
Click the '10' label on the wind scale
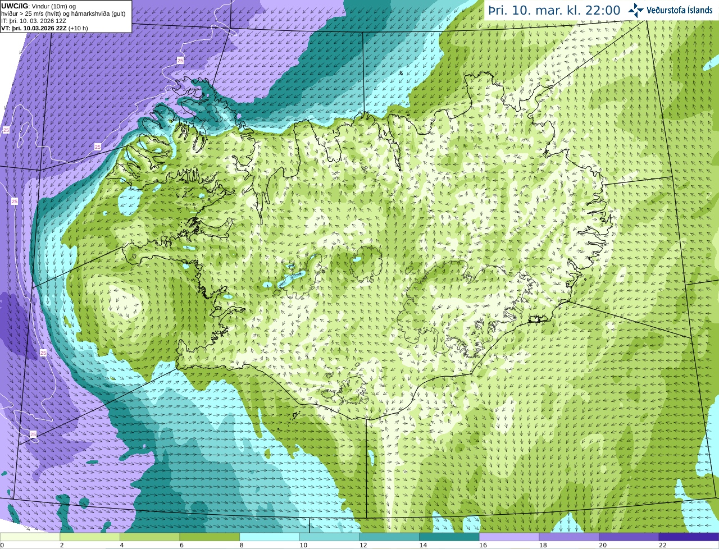pos(303,545)
